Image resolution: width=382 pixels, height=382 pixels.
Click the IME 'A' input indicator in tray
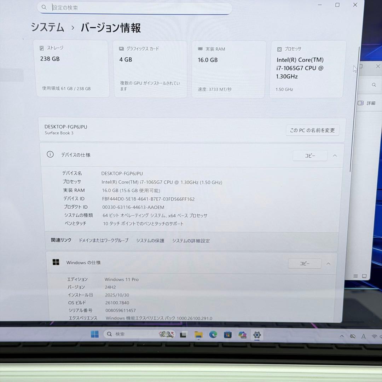[x=363, y=336]
